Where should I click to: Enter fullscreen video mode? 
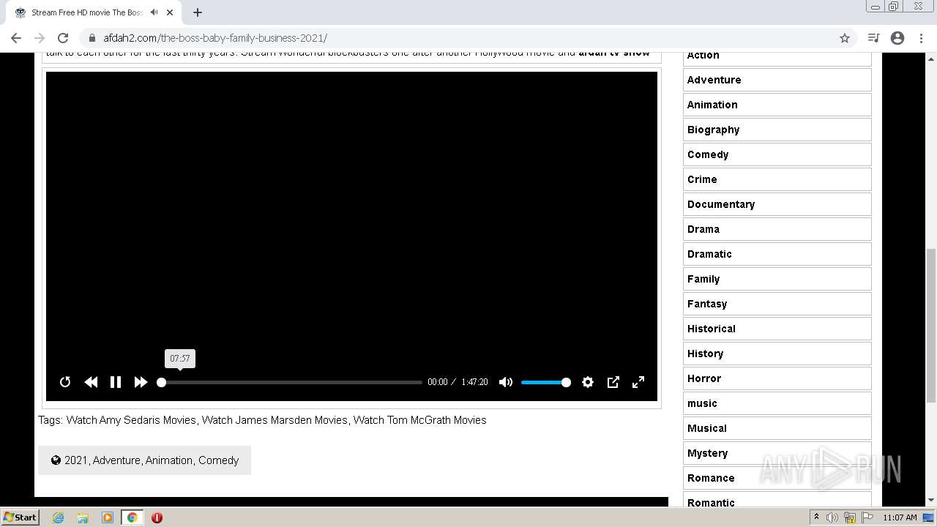click(x=638, y=382)
